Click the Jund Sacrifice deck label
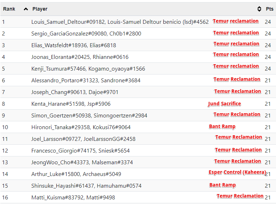 pos(225,104)
